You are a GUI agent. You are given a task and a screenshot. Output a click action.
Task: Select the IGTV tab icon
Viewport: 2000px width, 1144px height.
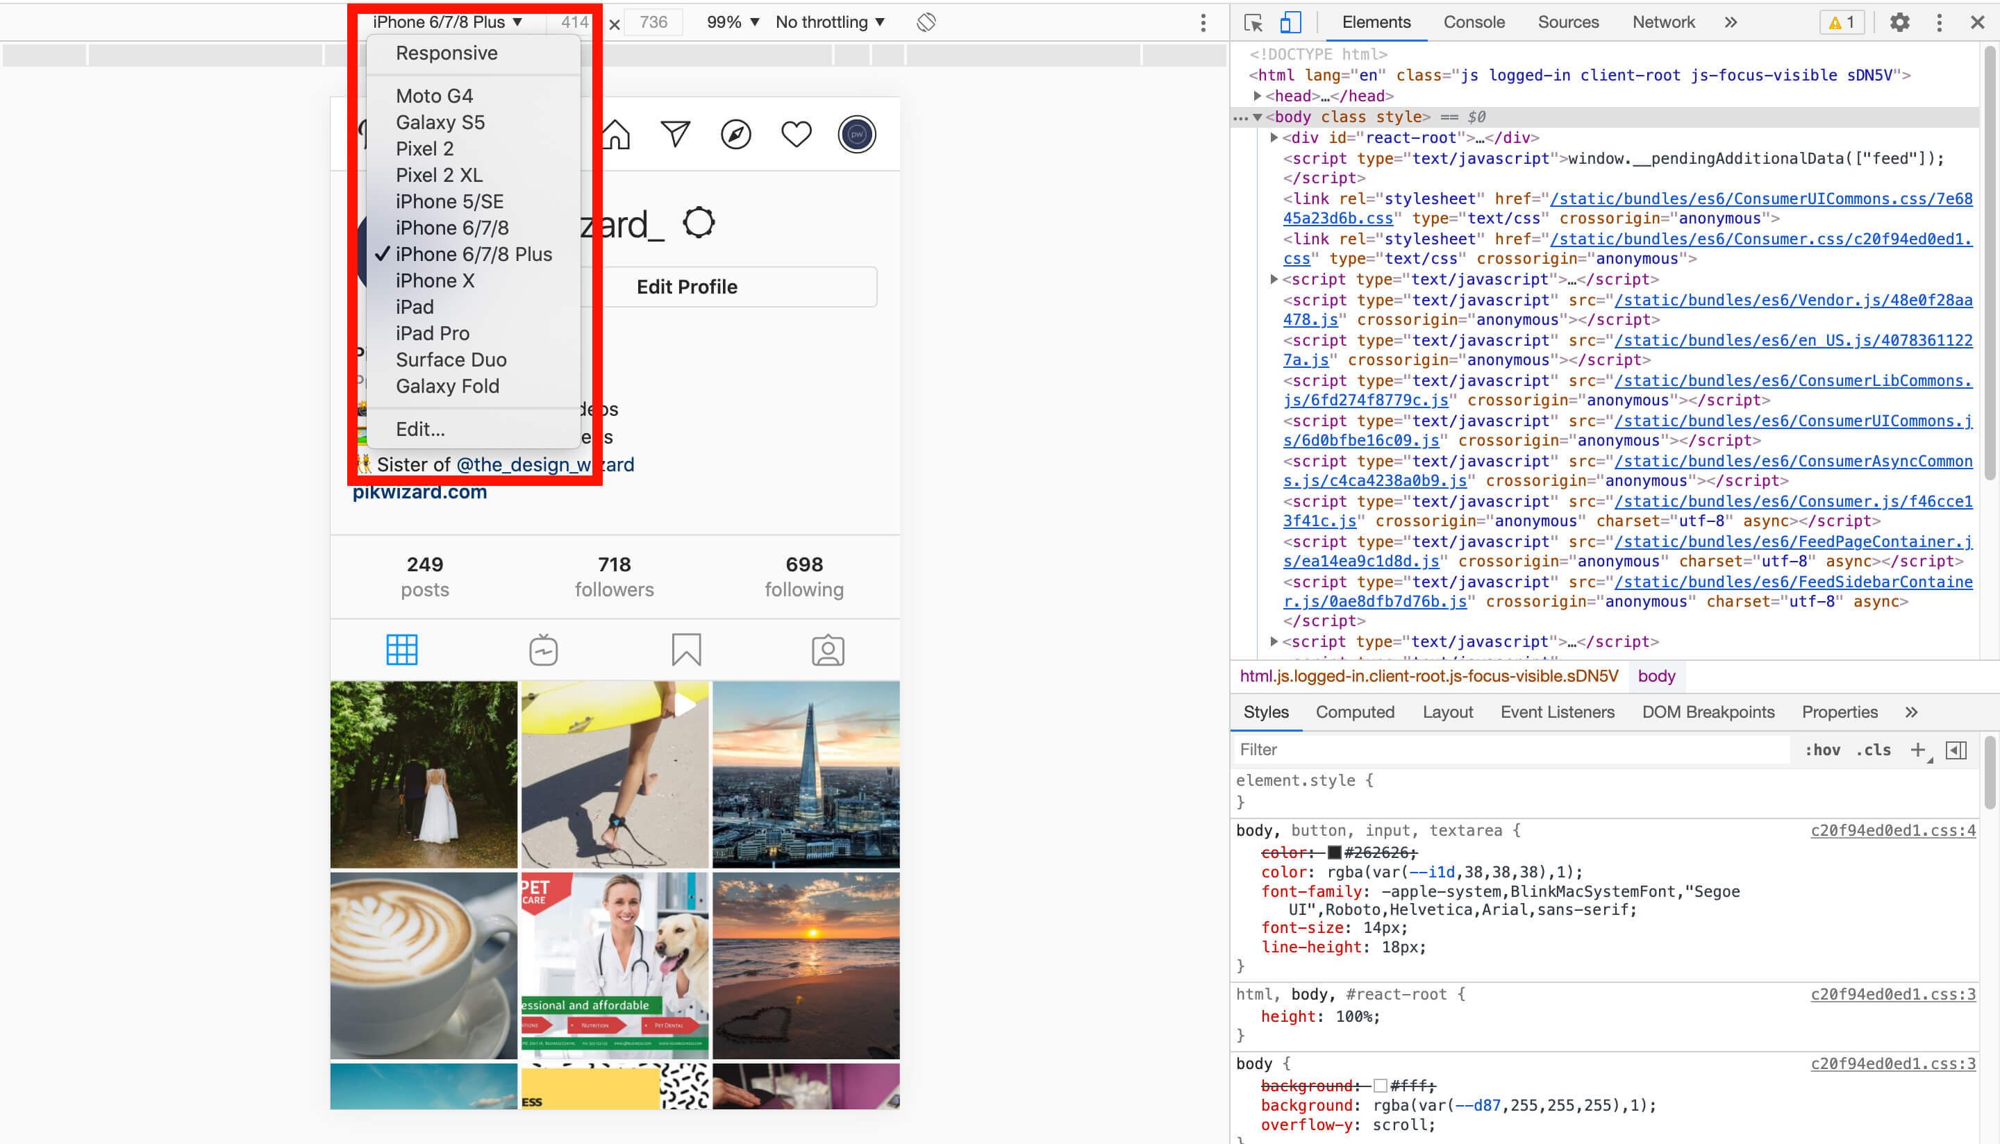543,650
